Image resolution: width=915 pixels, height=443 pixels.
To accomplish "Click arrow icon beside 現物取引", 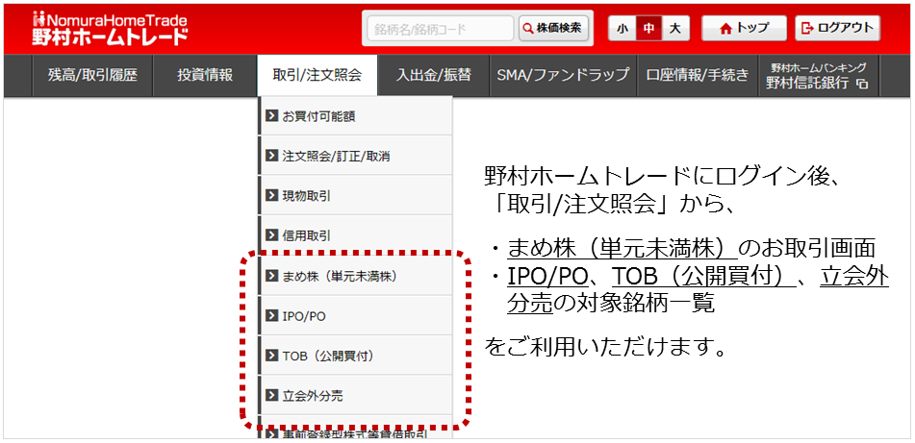I will [271, 195].
